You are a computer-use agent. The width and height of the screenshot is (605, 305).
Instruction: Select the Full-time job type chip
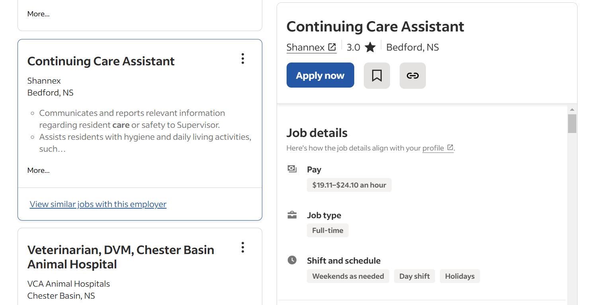click(328, 231)
